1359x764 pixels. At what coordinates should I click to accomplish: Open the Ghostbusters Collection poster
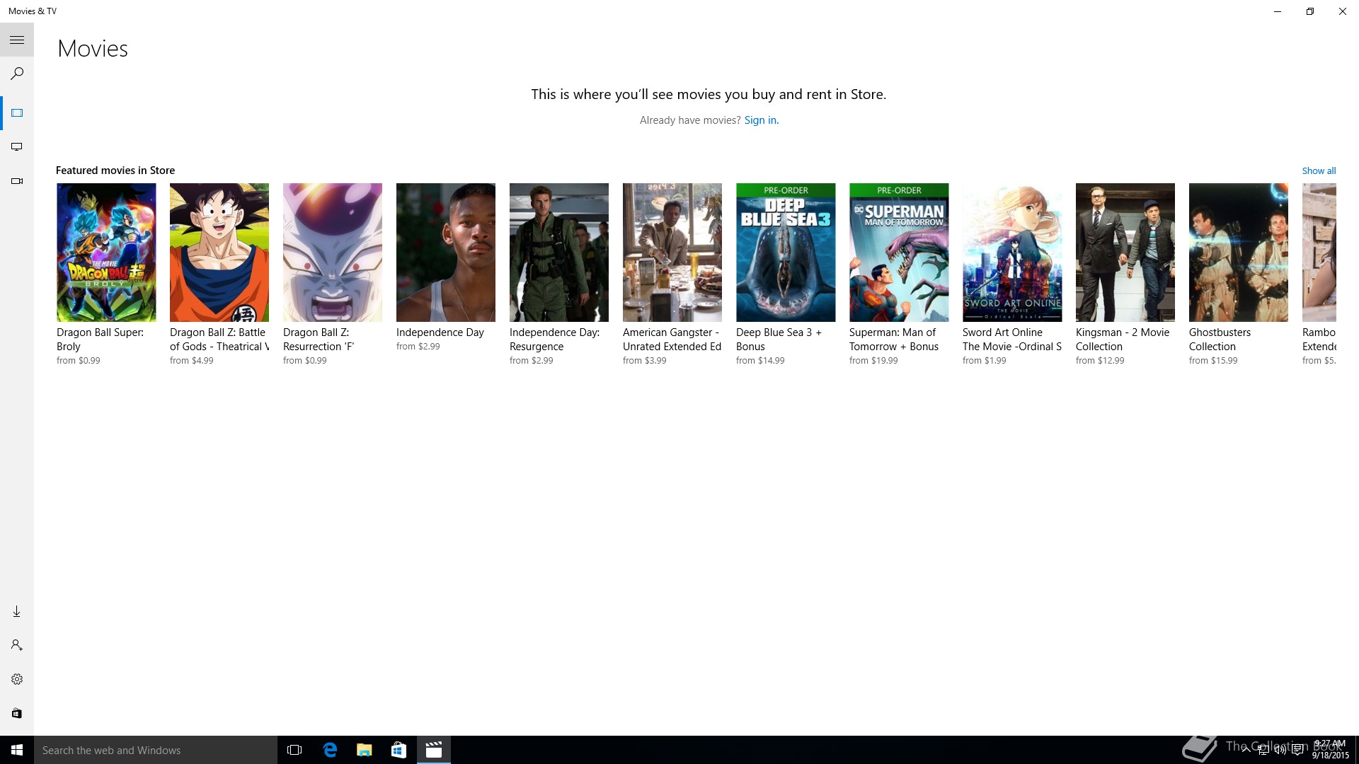1239,253
